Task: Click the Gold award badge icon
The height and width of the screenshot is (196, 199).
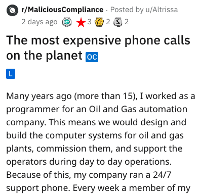Action: (x=99, y=22)
